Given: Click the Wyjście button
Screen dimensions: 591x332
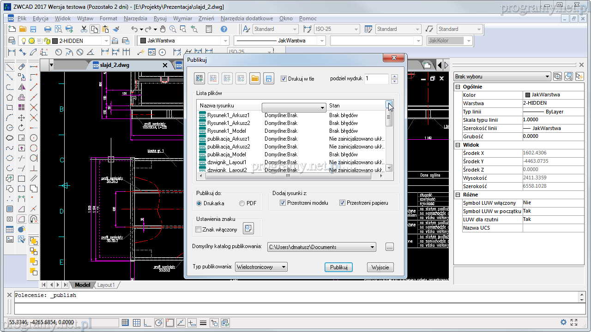Looking at the screenshot, I should pos(380,267).
